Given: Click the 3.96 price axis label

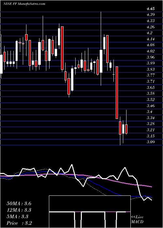Looking at the screenshot, I should (x=151, y=57).
